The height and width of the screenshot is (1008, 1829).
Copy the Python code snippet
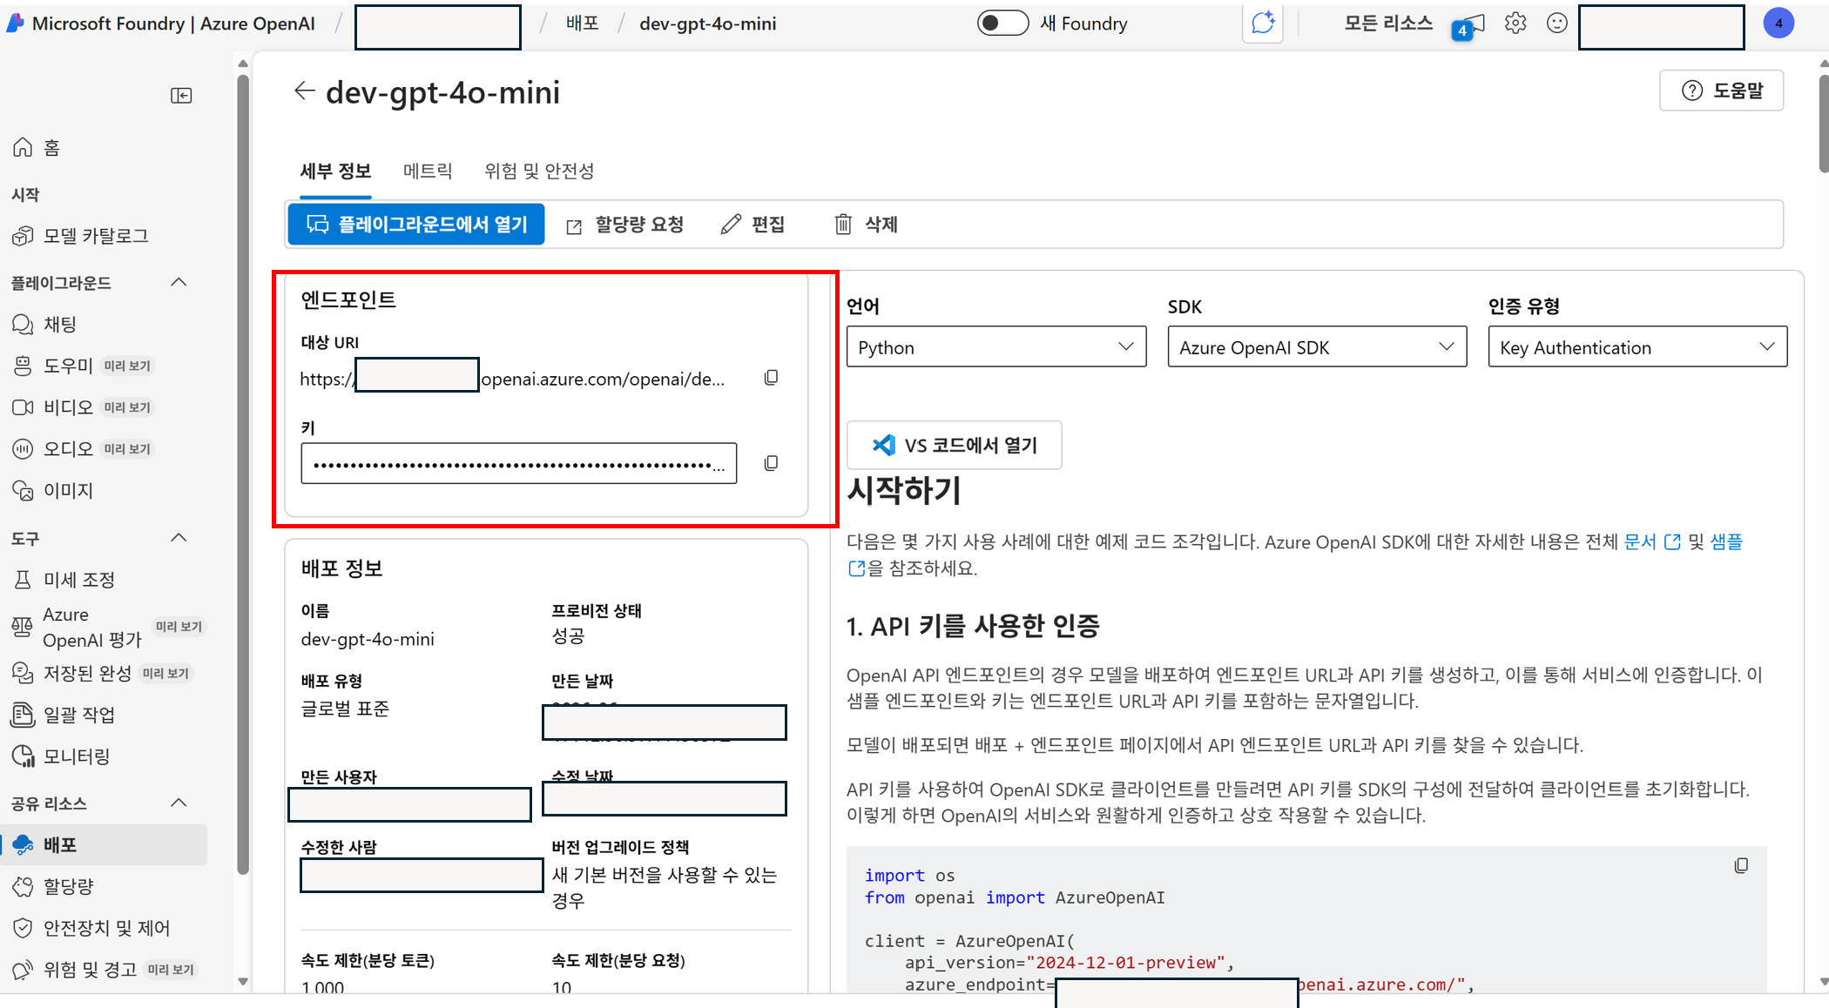pyautogui.click(x=1741, y=865)
